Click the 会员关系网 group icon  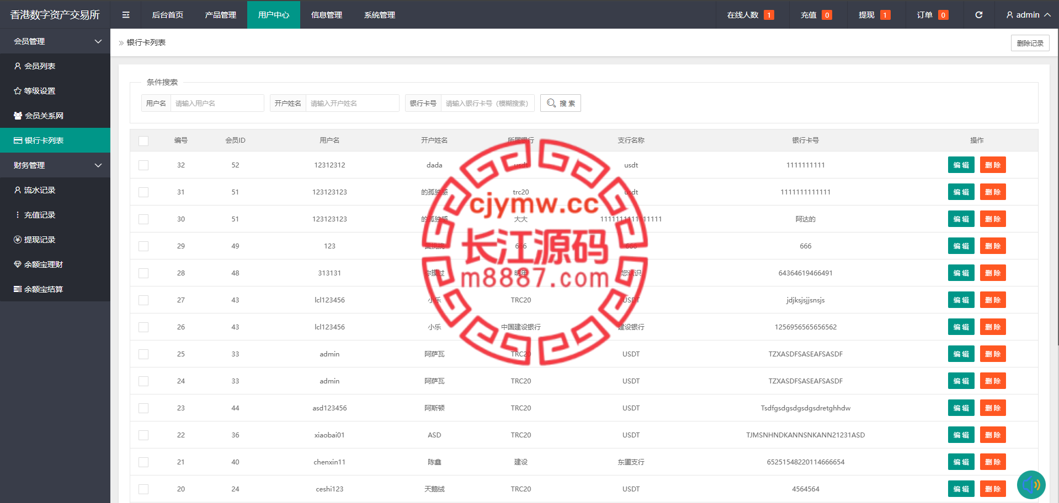pyautogui.click(x=18, y=116)
